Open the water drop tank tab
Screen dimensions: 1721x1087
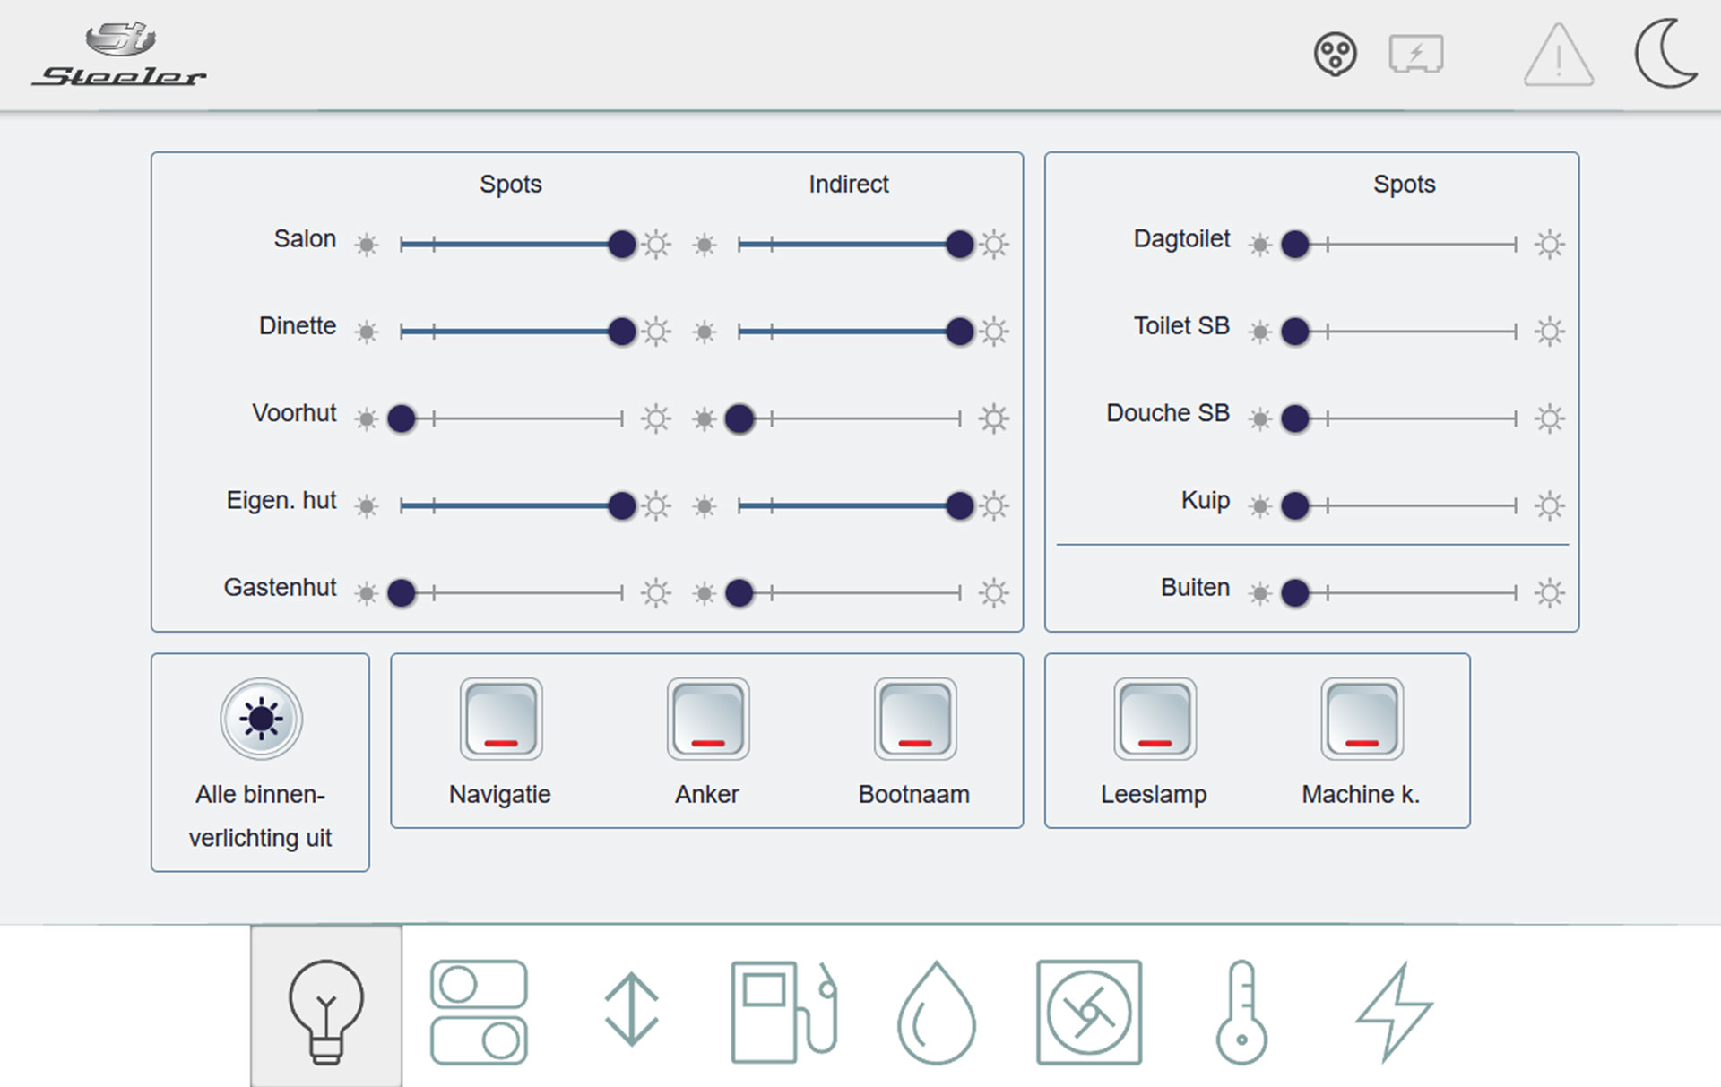(936, 1014)
